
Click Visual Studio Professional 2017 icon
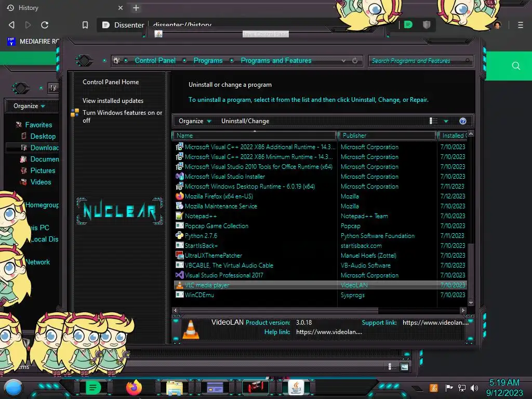(179, 275)
